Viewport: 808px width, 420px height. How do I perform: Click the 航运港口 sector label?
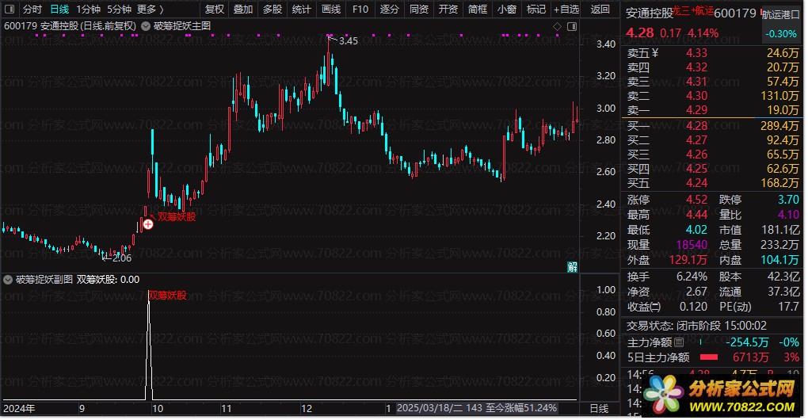[x=781, y=14]
